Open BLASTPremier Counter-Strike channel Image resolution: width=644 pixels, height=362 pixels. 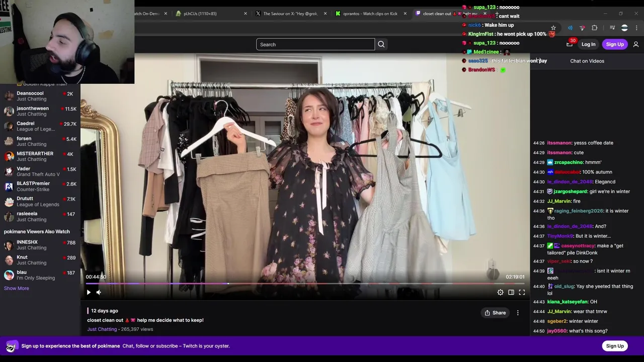click(40, 187)
